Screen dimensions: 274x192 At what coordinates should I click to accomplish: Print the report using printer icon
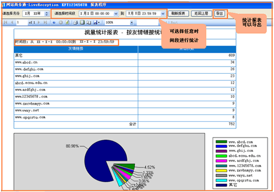click(x=75, y=22)
